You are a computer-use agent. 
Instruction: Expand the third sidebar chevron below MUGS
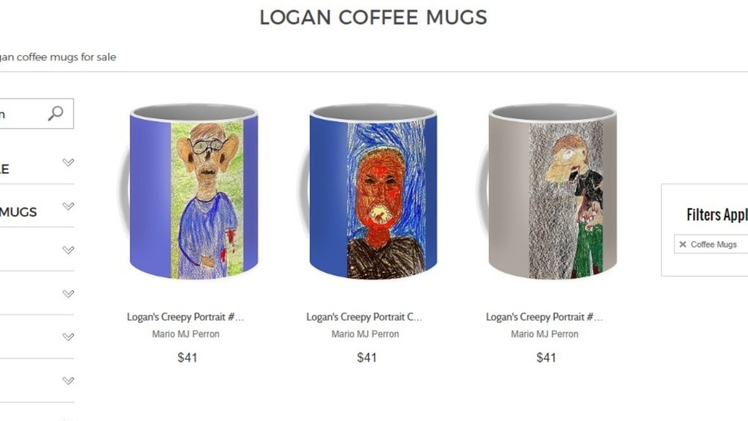[68, 250]
